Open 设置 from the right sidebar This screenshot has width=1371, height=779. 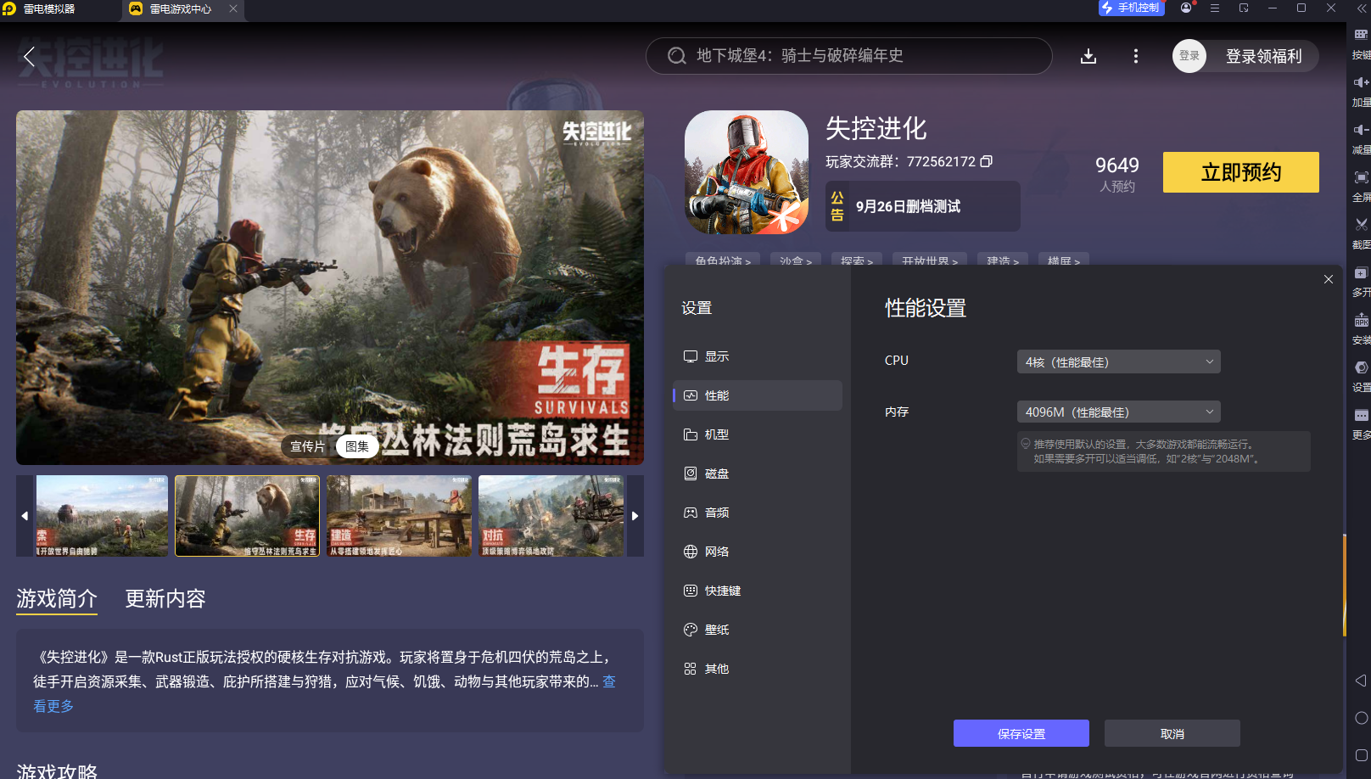pos(1361,376)
